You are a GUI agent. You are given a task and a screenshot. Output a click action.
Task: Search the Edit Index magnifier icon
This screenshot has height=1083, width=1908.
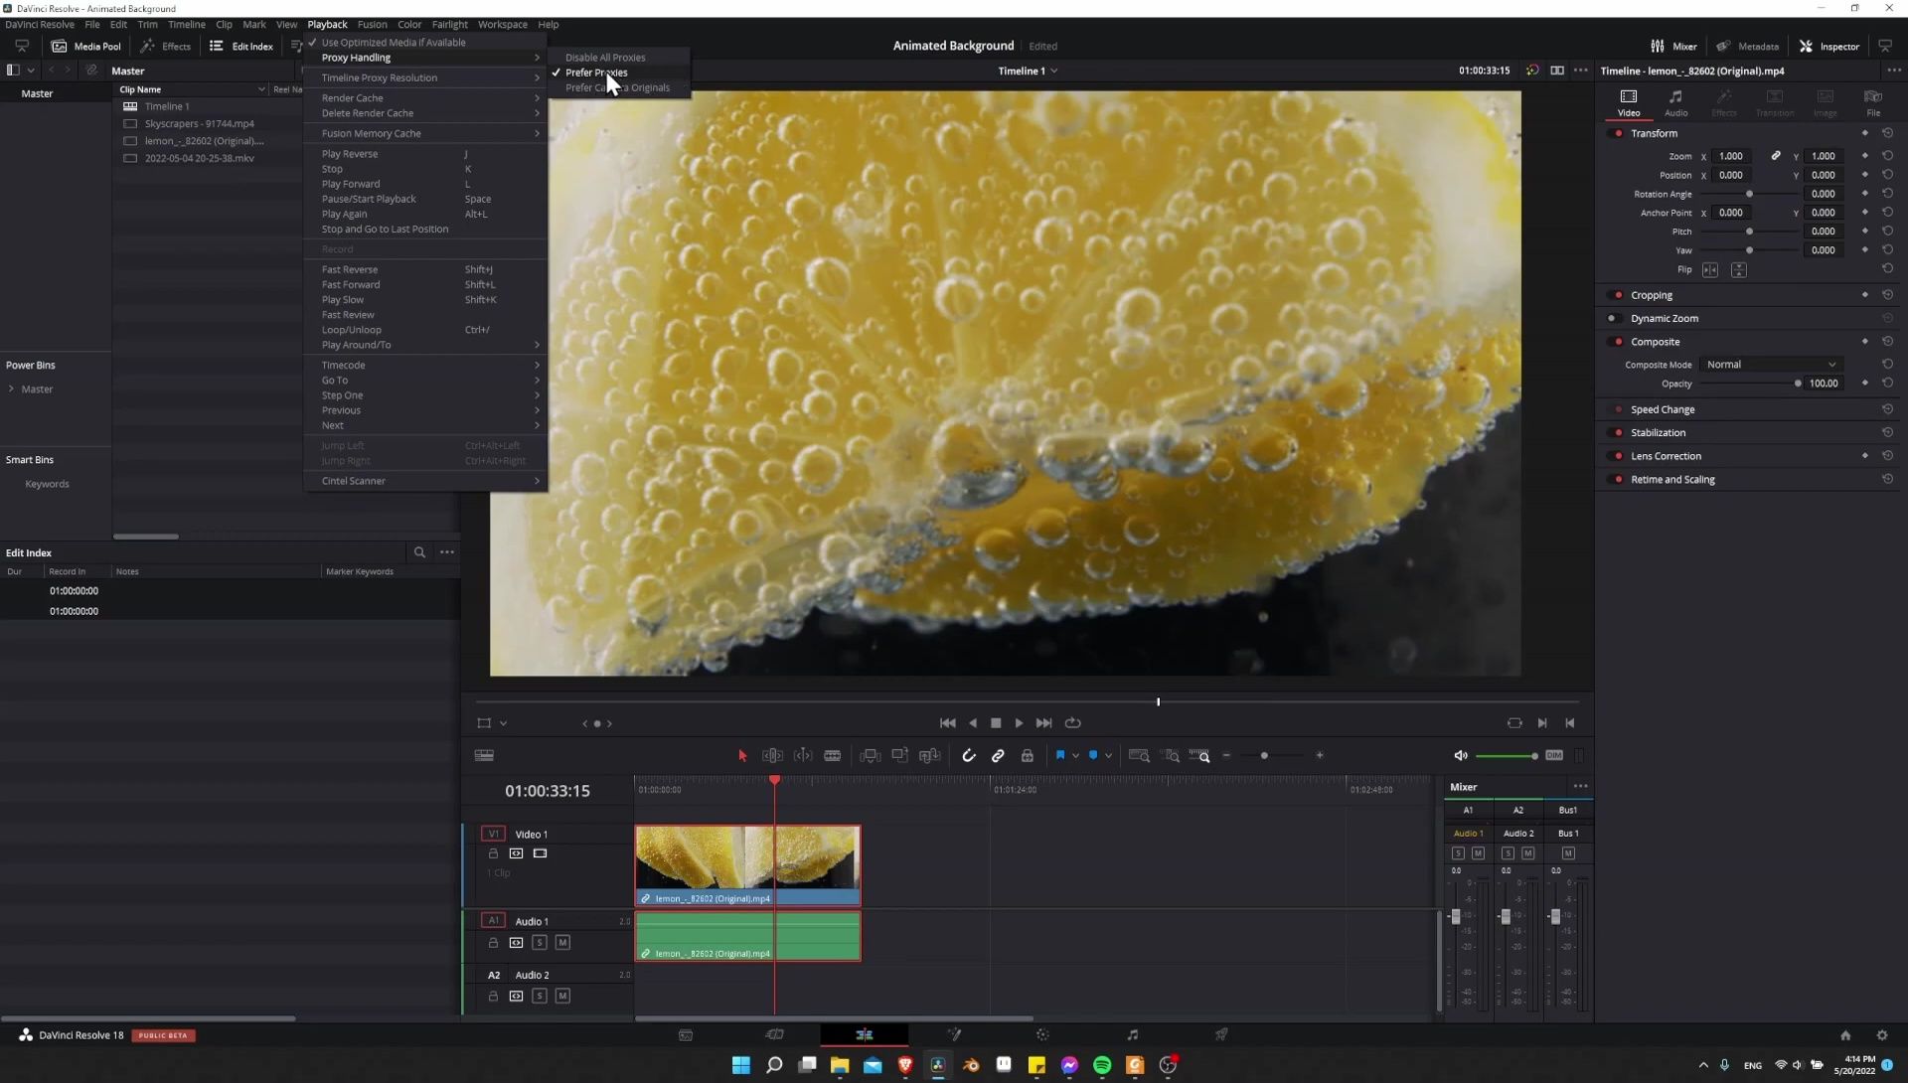(419, 552)
